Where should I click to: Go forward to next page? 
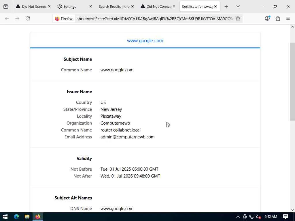(17, 18)
